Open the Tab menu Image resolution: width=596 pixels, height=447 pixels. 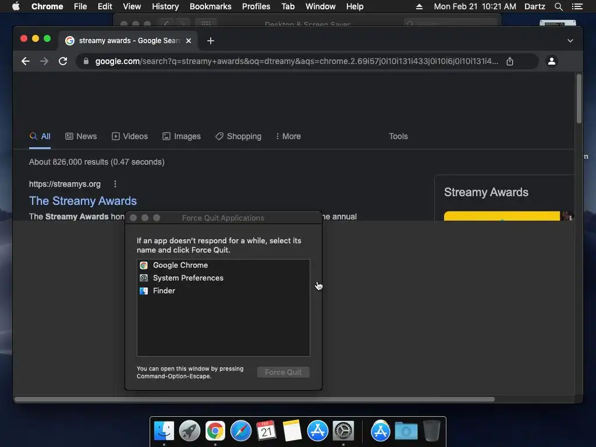[x=288, y=6]
